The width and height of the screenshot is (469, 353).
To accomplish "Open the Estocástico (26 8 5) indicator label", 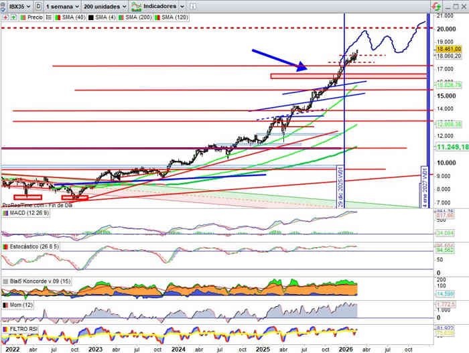I will 32,246.
